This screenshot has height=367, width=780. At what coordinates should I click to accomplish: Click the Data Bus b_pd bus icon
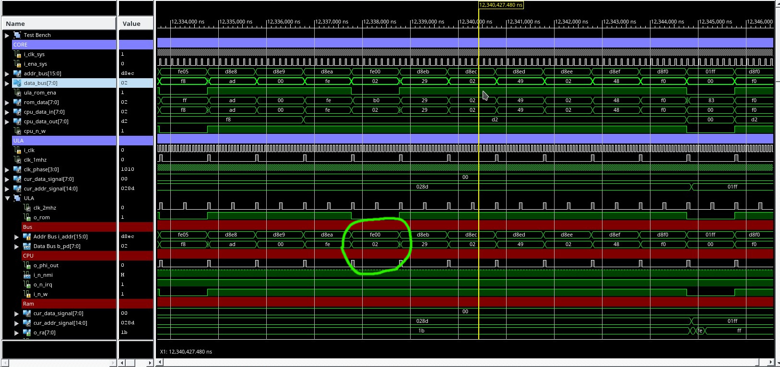pos(27,246)
